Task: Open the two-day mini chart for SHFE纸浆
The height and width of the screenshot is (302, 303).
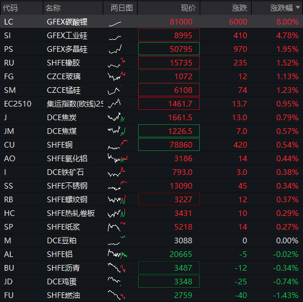Action: (116, 227)
